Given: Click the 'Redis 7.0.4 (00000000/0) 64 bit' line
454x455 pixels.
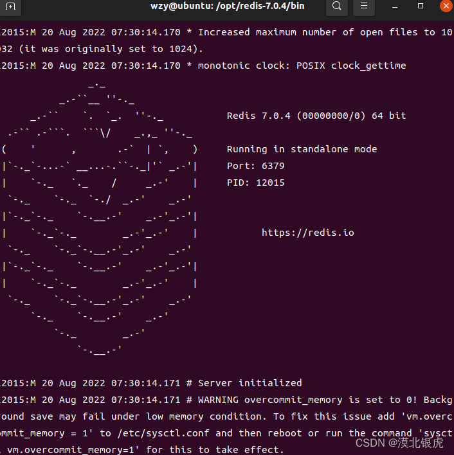Looking at the screenshot, I should click(x=316, y=116).
